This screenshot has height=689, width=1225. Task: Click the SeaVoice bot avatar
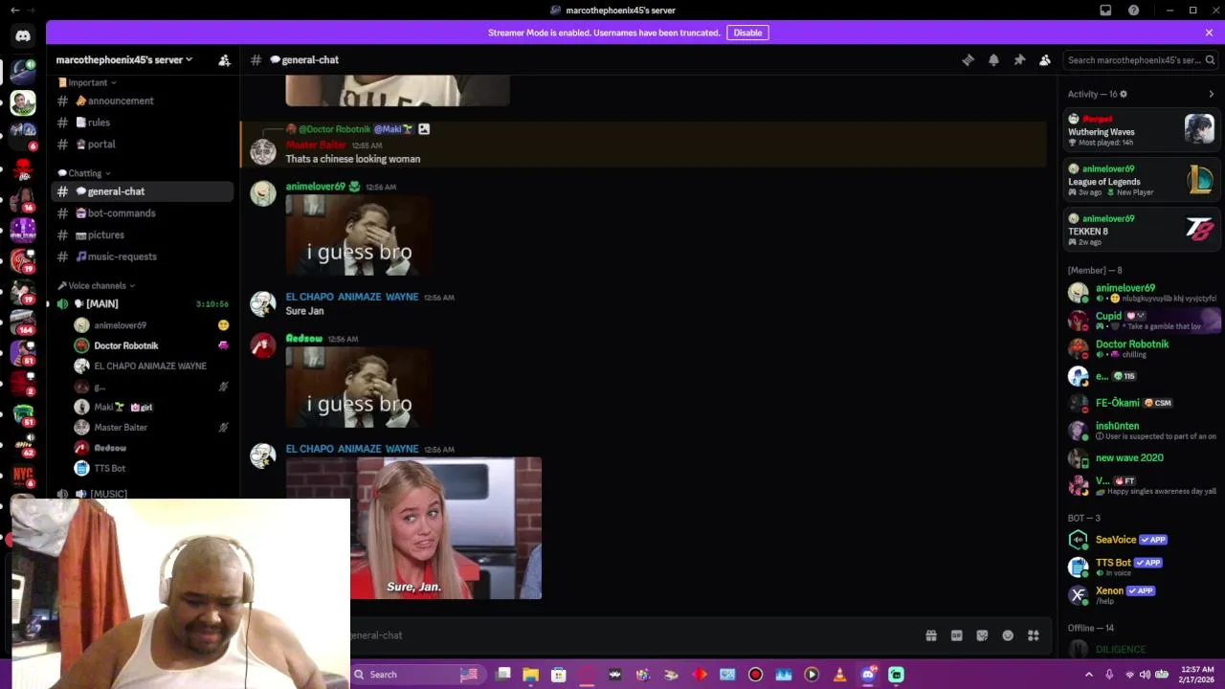point(1079,540)
